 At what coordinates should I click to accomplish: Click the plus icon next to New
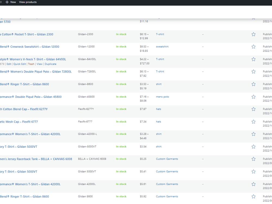7,2
